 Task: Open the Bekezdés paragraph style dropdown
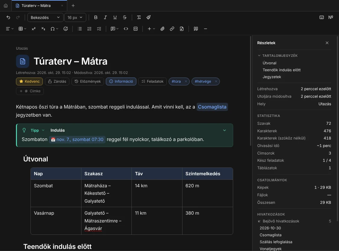tap(46, 17)
